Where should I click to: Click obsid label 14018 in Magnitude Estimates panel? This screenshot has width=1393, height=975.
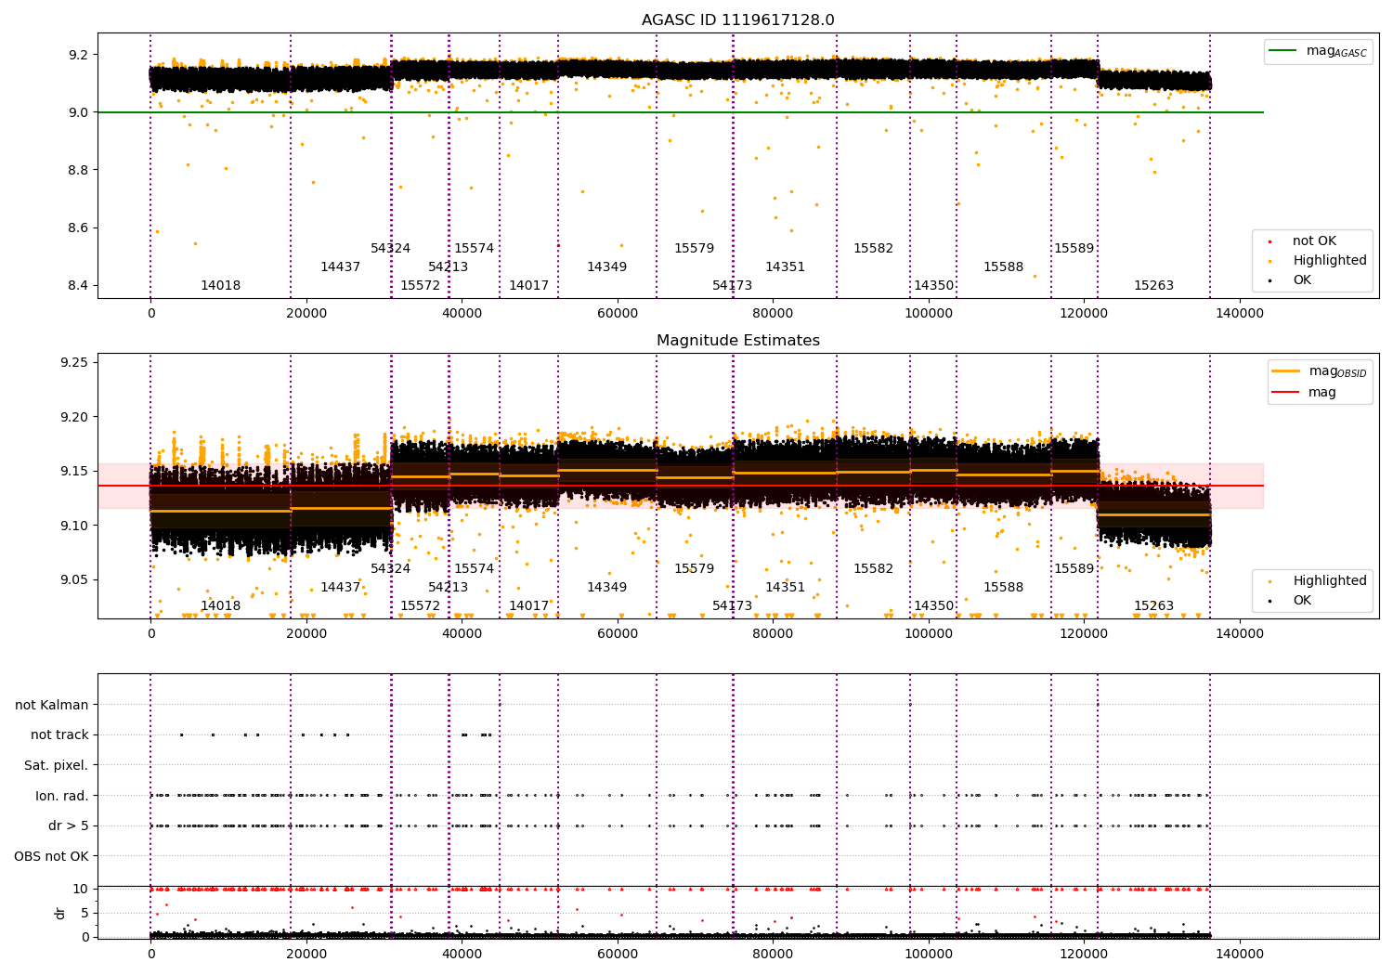[x=220, y=606]
